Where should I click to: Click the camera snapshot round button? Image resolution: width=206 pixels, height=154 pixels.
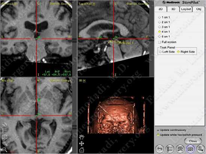click(190, 149)
